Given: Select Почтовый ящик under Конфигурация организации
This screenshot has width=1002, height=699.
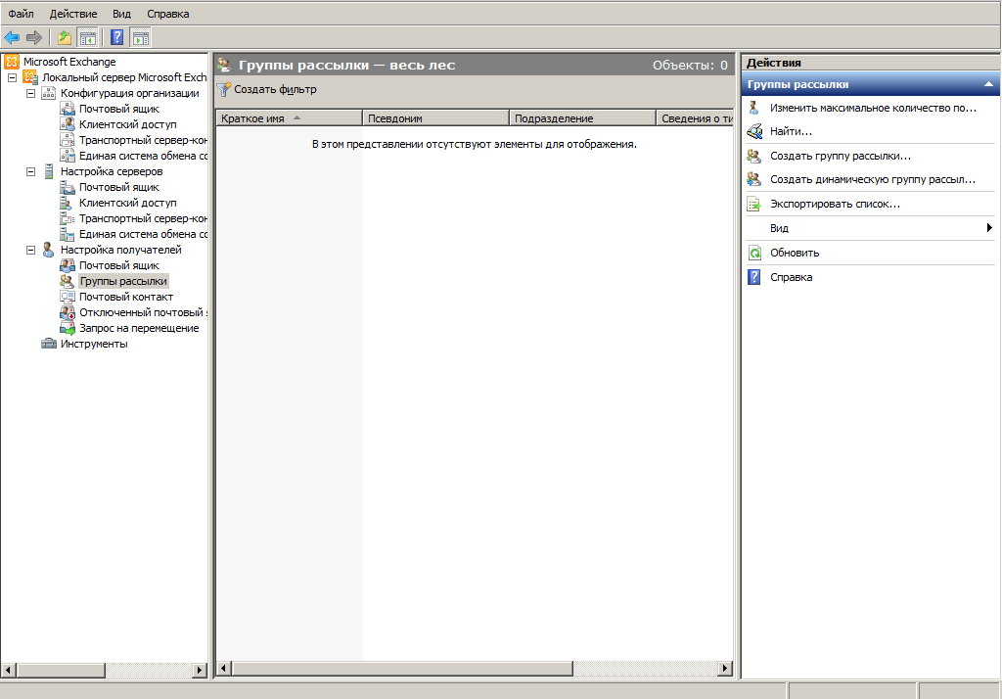Looking at the screenshot, I should coord(118,109).
